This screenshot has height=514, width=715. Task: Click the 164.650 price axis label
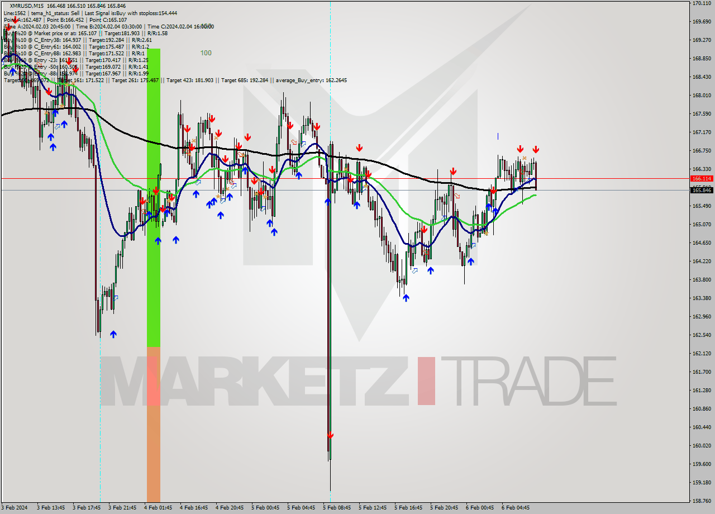click(701, 243)
